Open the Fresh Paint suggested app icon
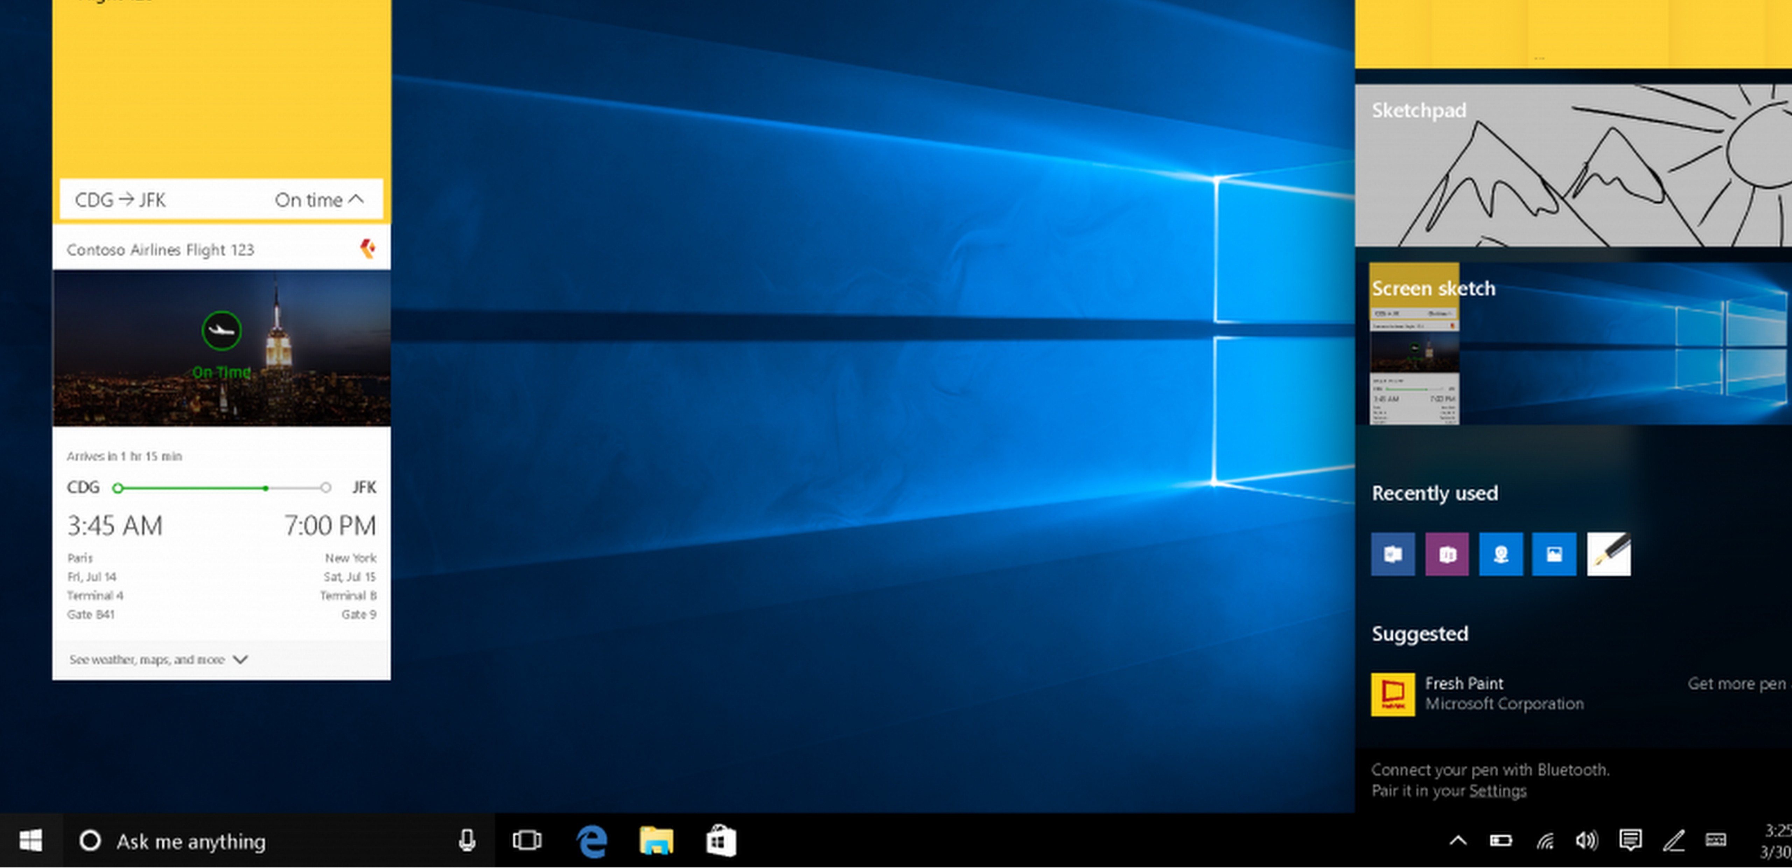The height and width of the screenshot is (868, 1792). [x=1393, y=695]
